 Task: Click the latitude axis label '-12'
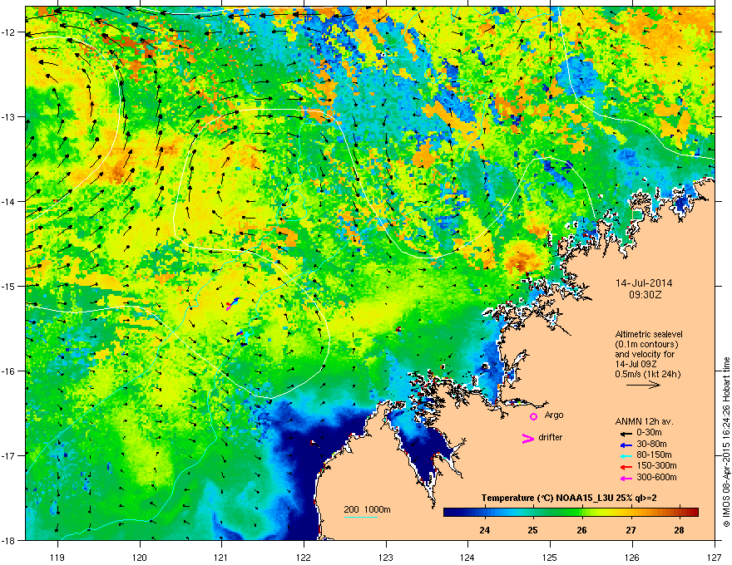click(9, 32)
